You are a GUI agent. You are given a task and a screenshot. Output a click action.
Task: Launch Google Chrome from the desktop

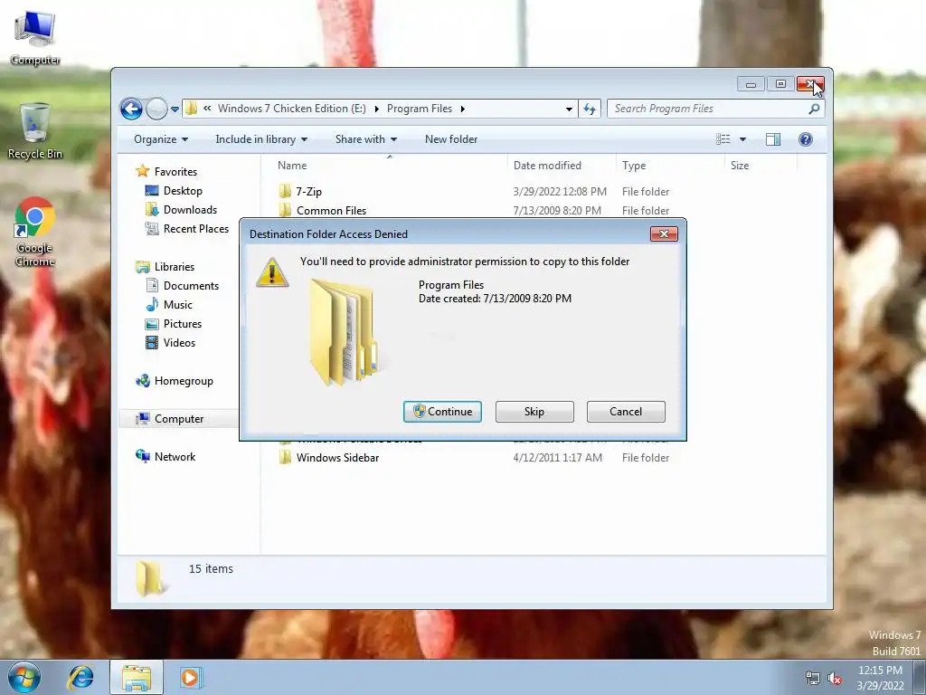pyautogui.click(x=35, y=232)
